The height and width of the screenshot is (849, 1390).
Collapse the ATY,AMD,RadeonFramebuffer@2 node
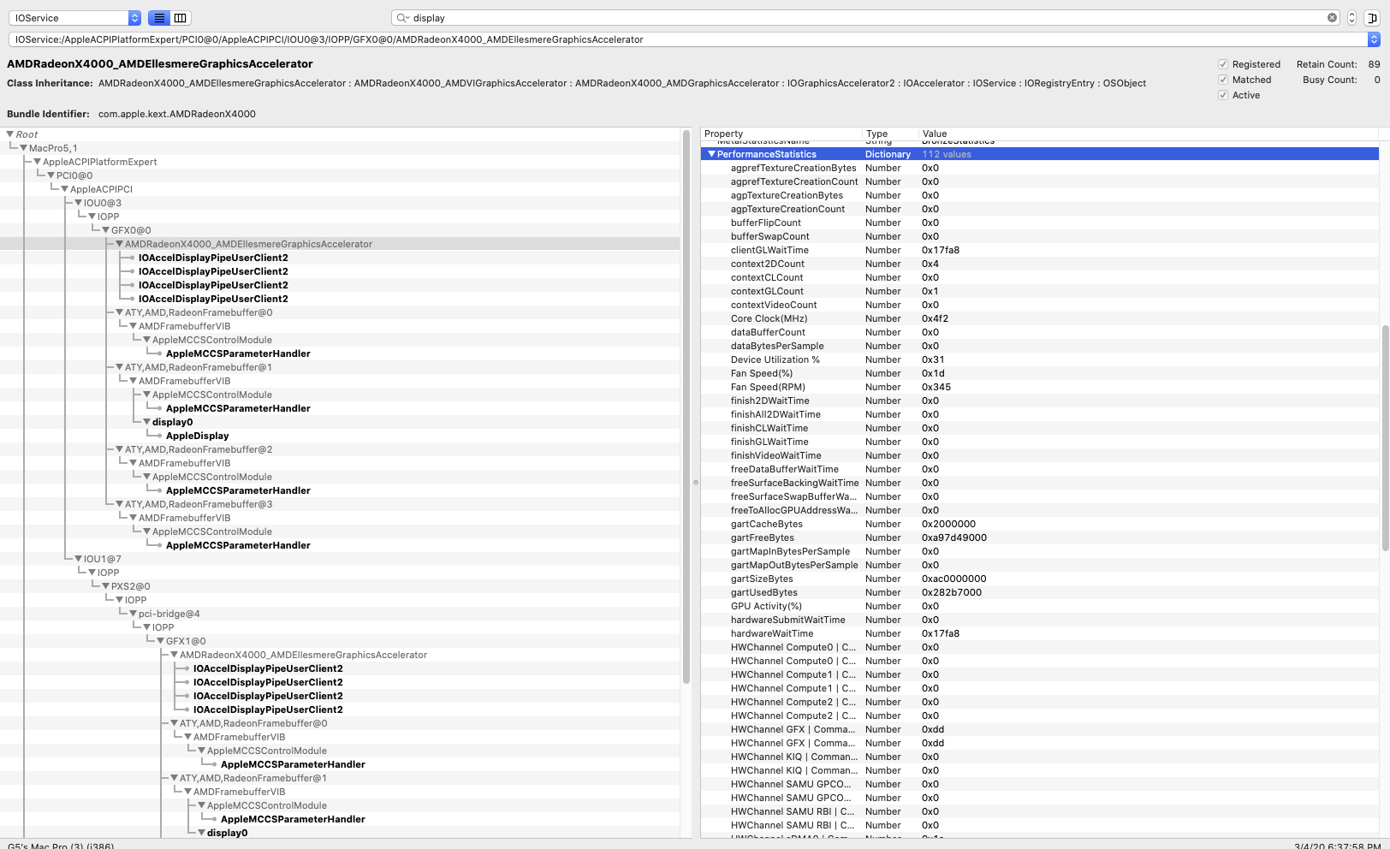click(119, 449)
